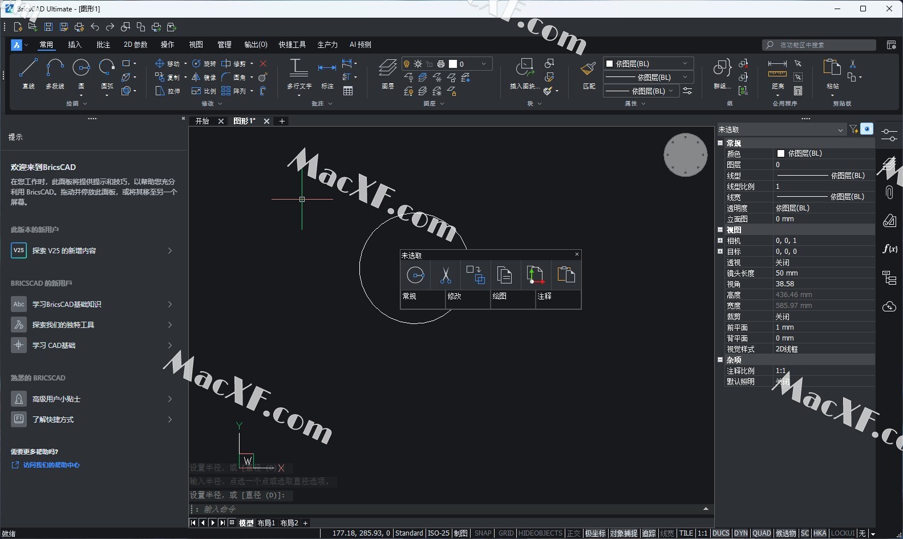Open the 插入 (Insert) ribbon tab
Viewport: 903px width, 539px height.
(x=75, y=44)
